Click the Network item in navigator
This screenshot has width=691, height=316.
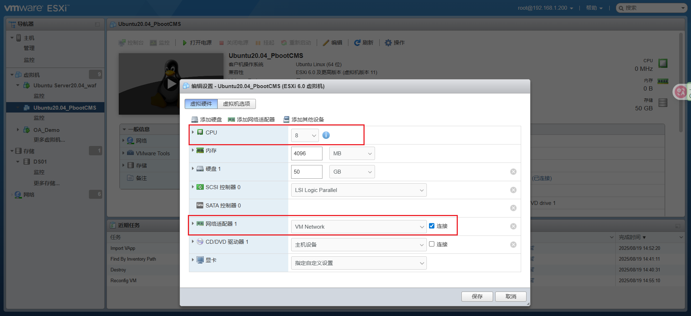click(x=29, y=195)
